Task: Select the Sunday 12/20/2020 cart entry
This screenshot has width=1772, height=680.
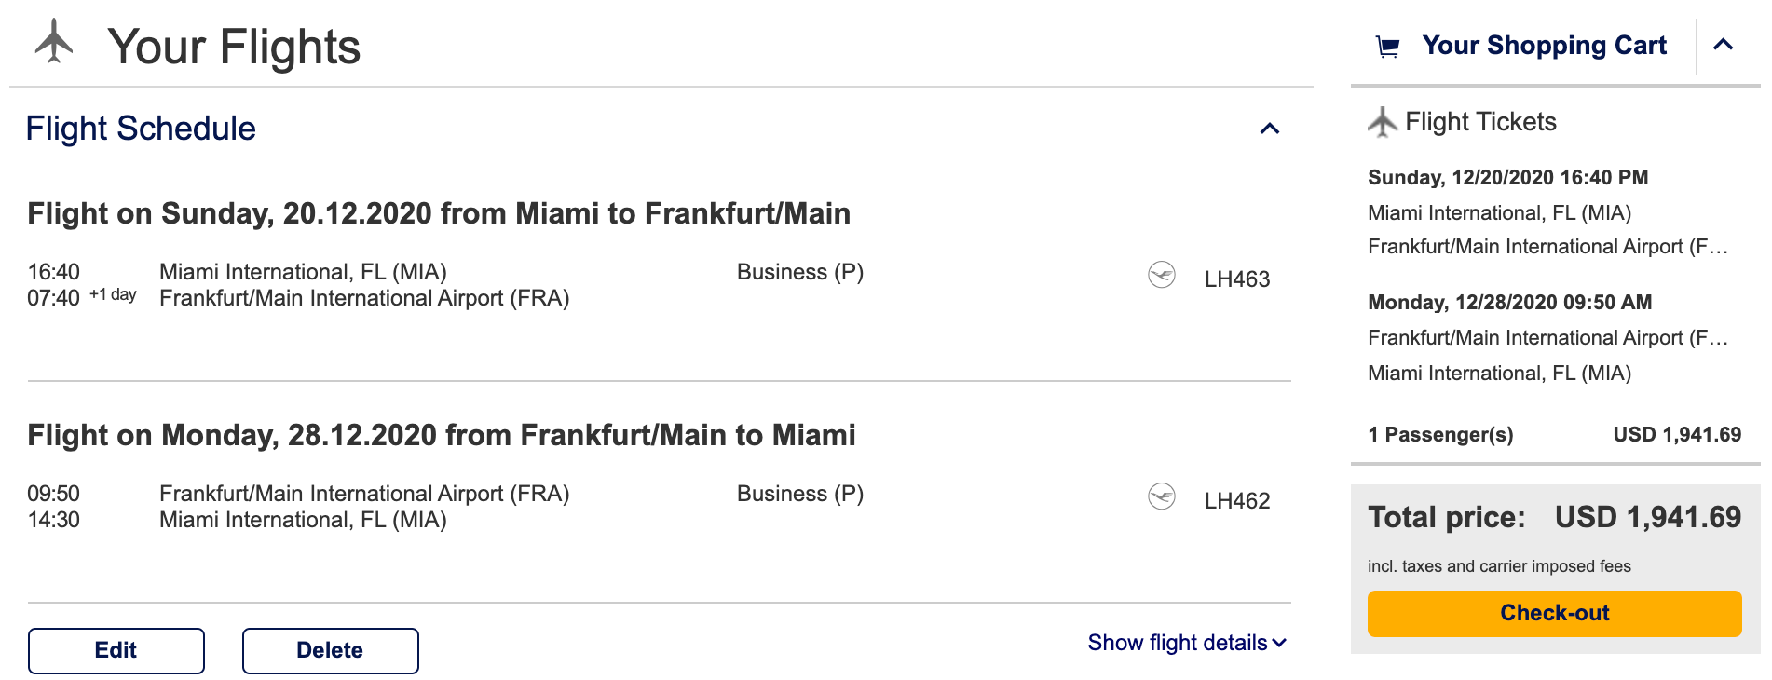Action: click(1507, 177)
